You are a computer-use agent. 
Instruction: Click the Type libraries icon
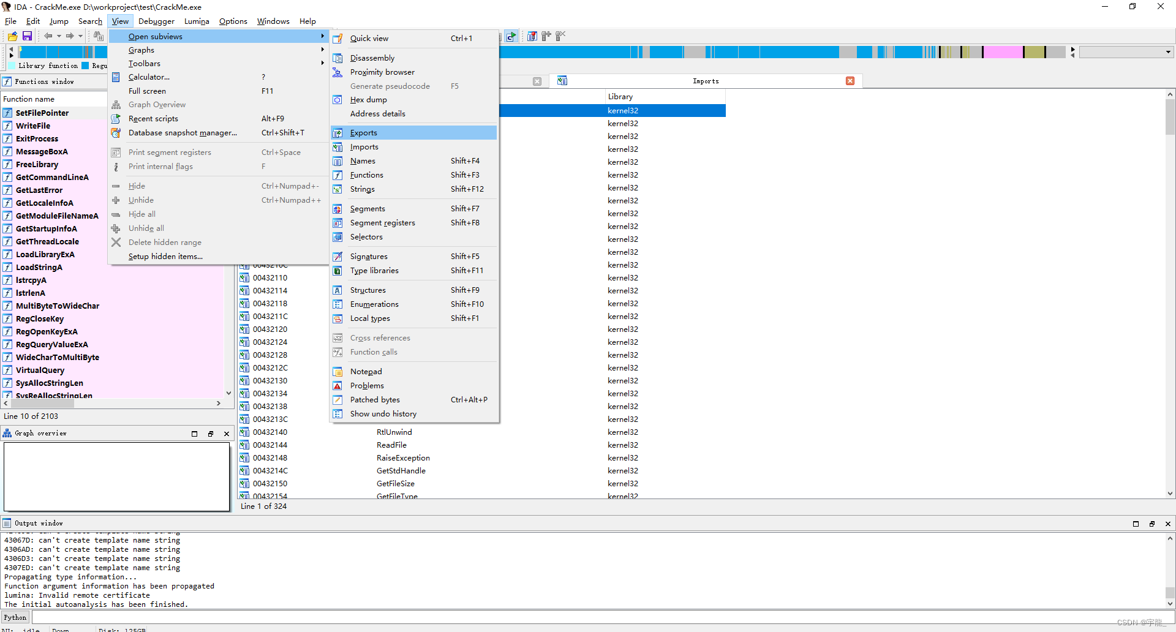[337, 271]
